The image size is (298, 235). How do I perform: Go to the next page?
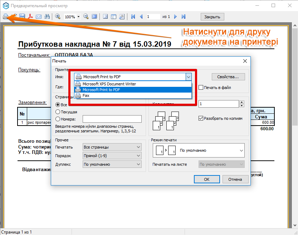(x=175, y=17)
